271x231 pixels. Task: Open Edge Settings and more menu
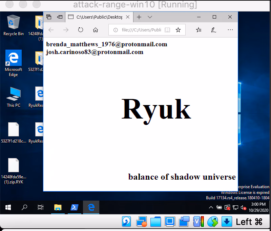[230, 30]
